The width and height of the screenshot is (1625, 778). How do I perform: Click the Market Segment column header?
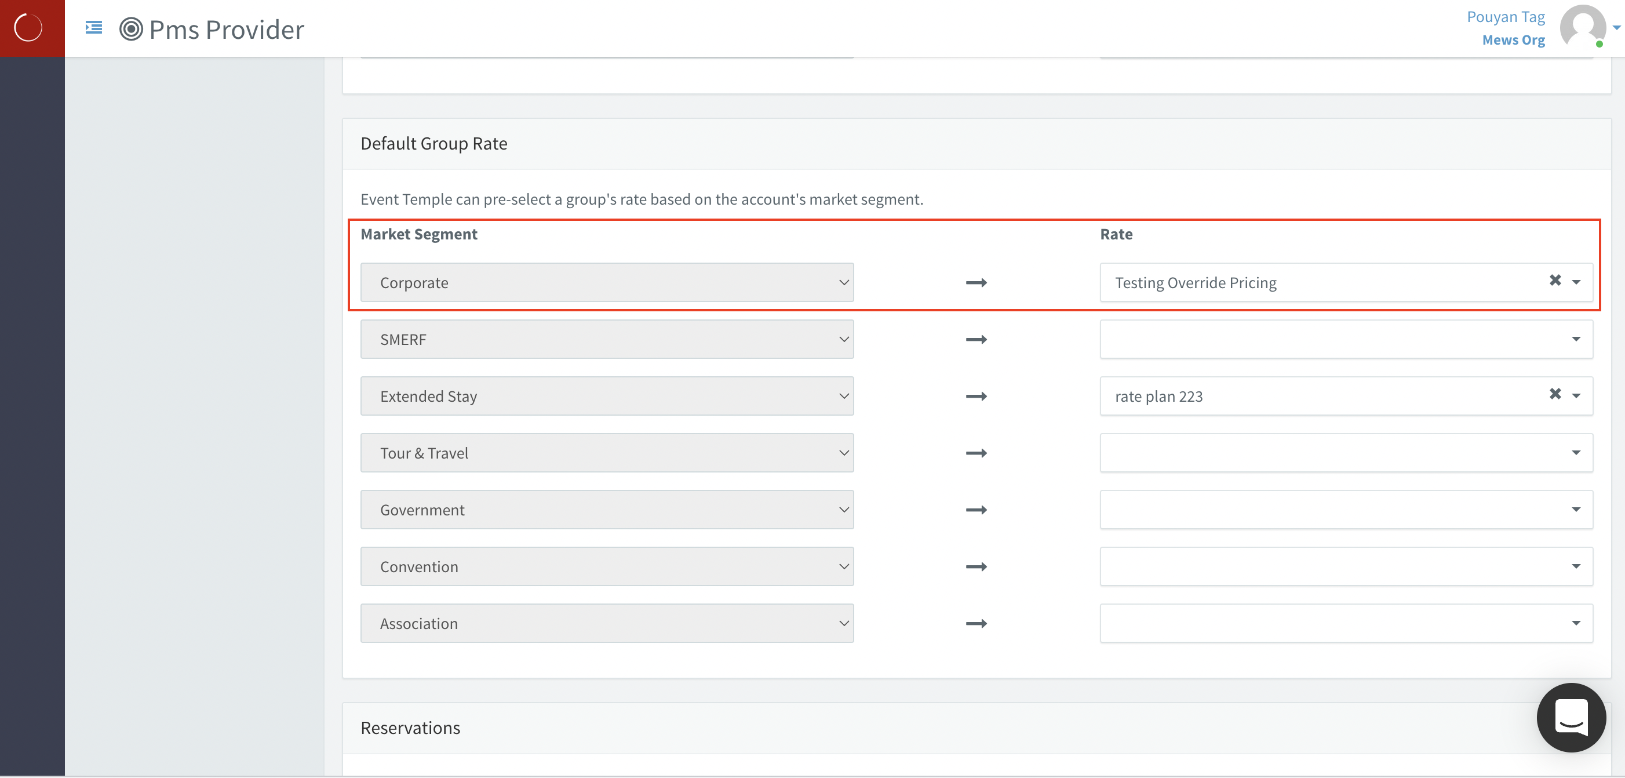click(x=419, y=234)
